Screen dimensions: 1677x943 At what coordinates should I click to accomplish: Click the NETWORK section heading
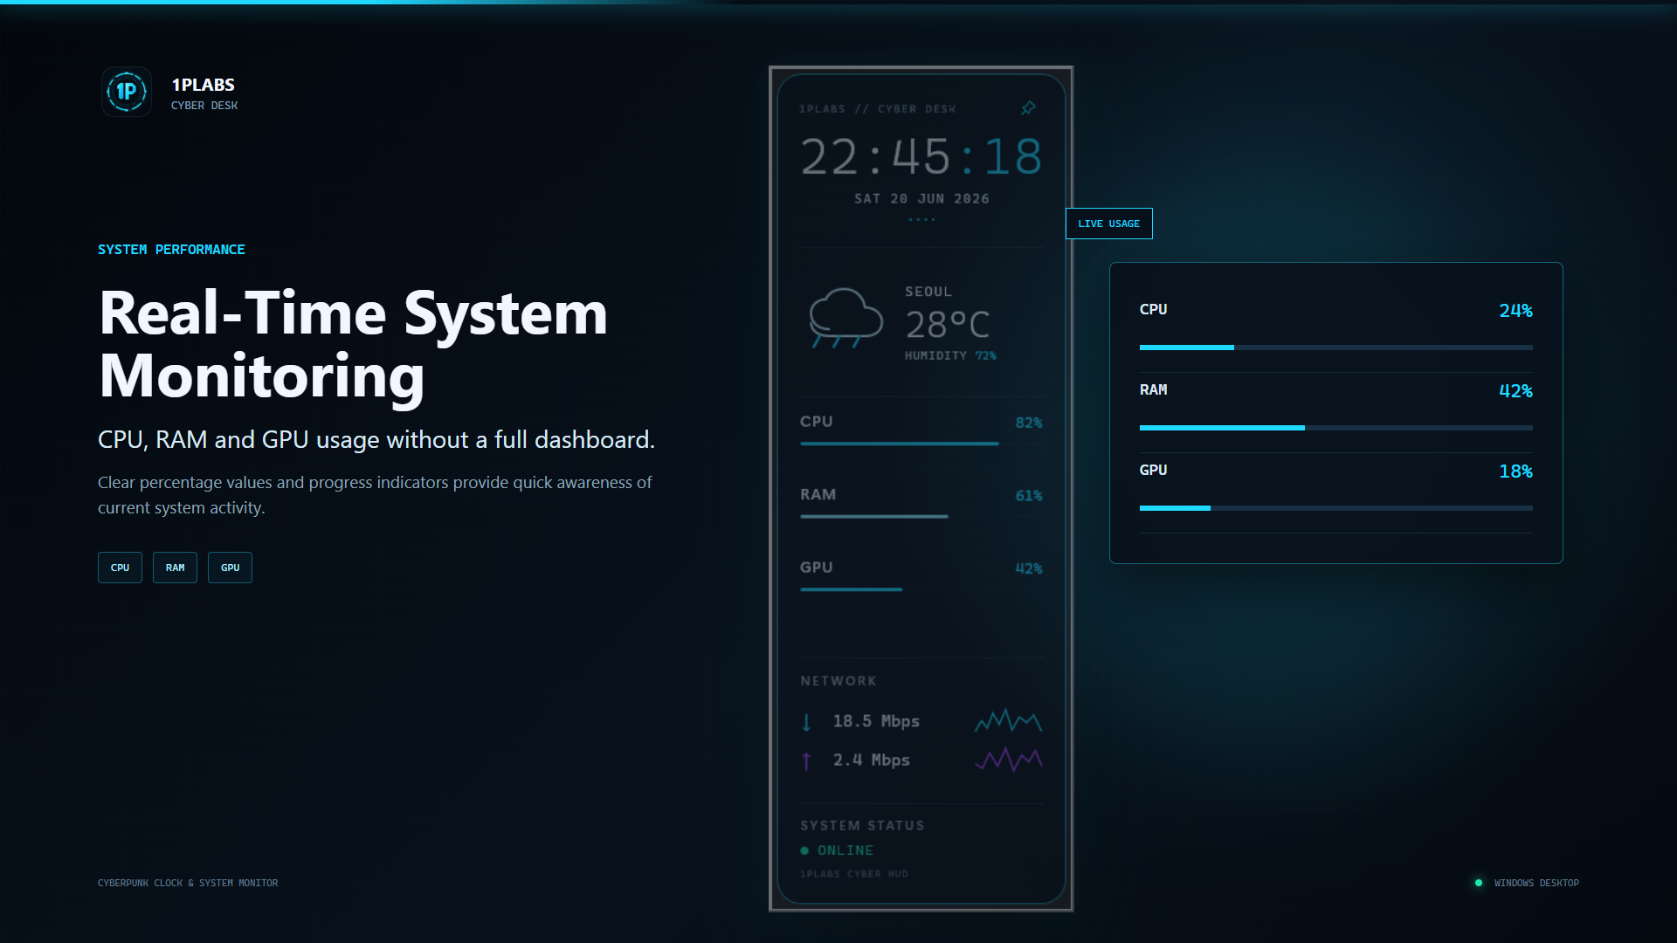838,681
